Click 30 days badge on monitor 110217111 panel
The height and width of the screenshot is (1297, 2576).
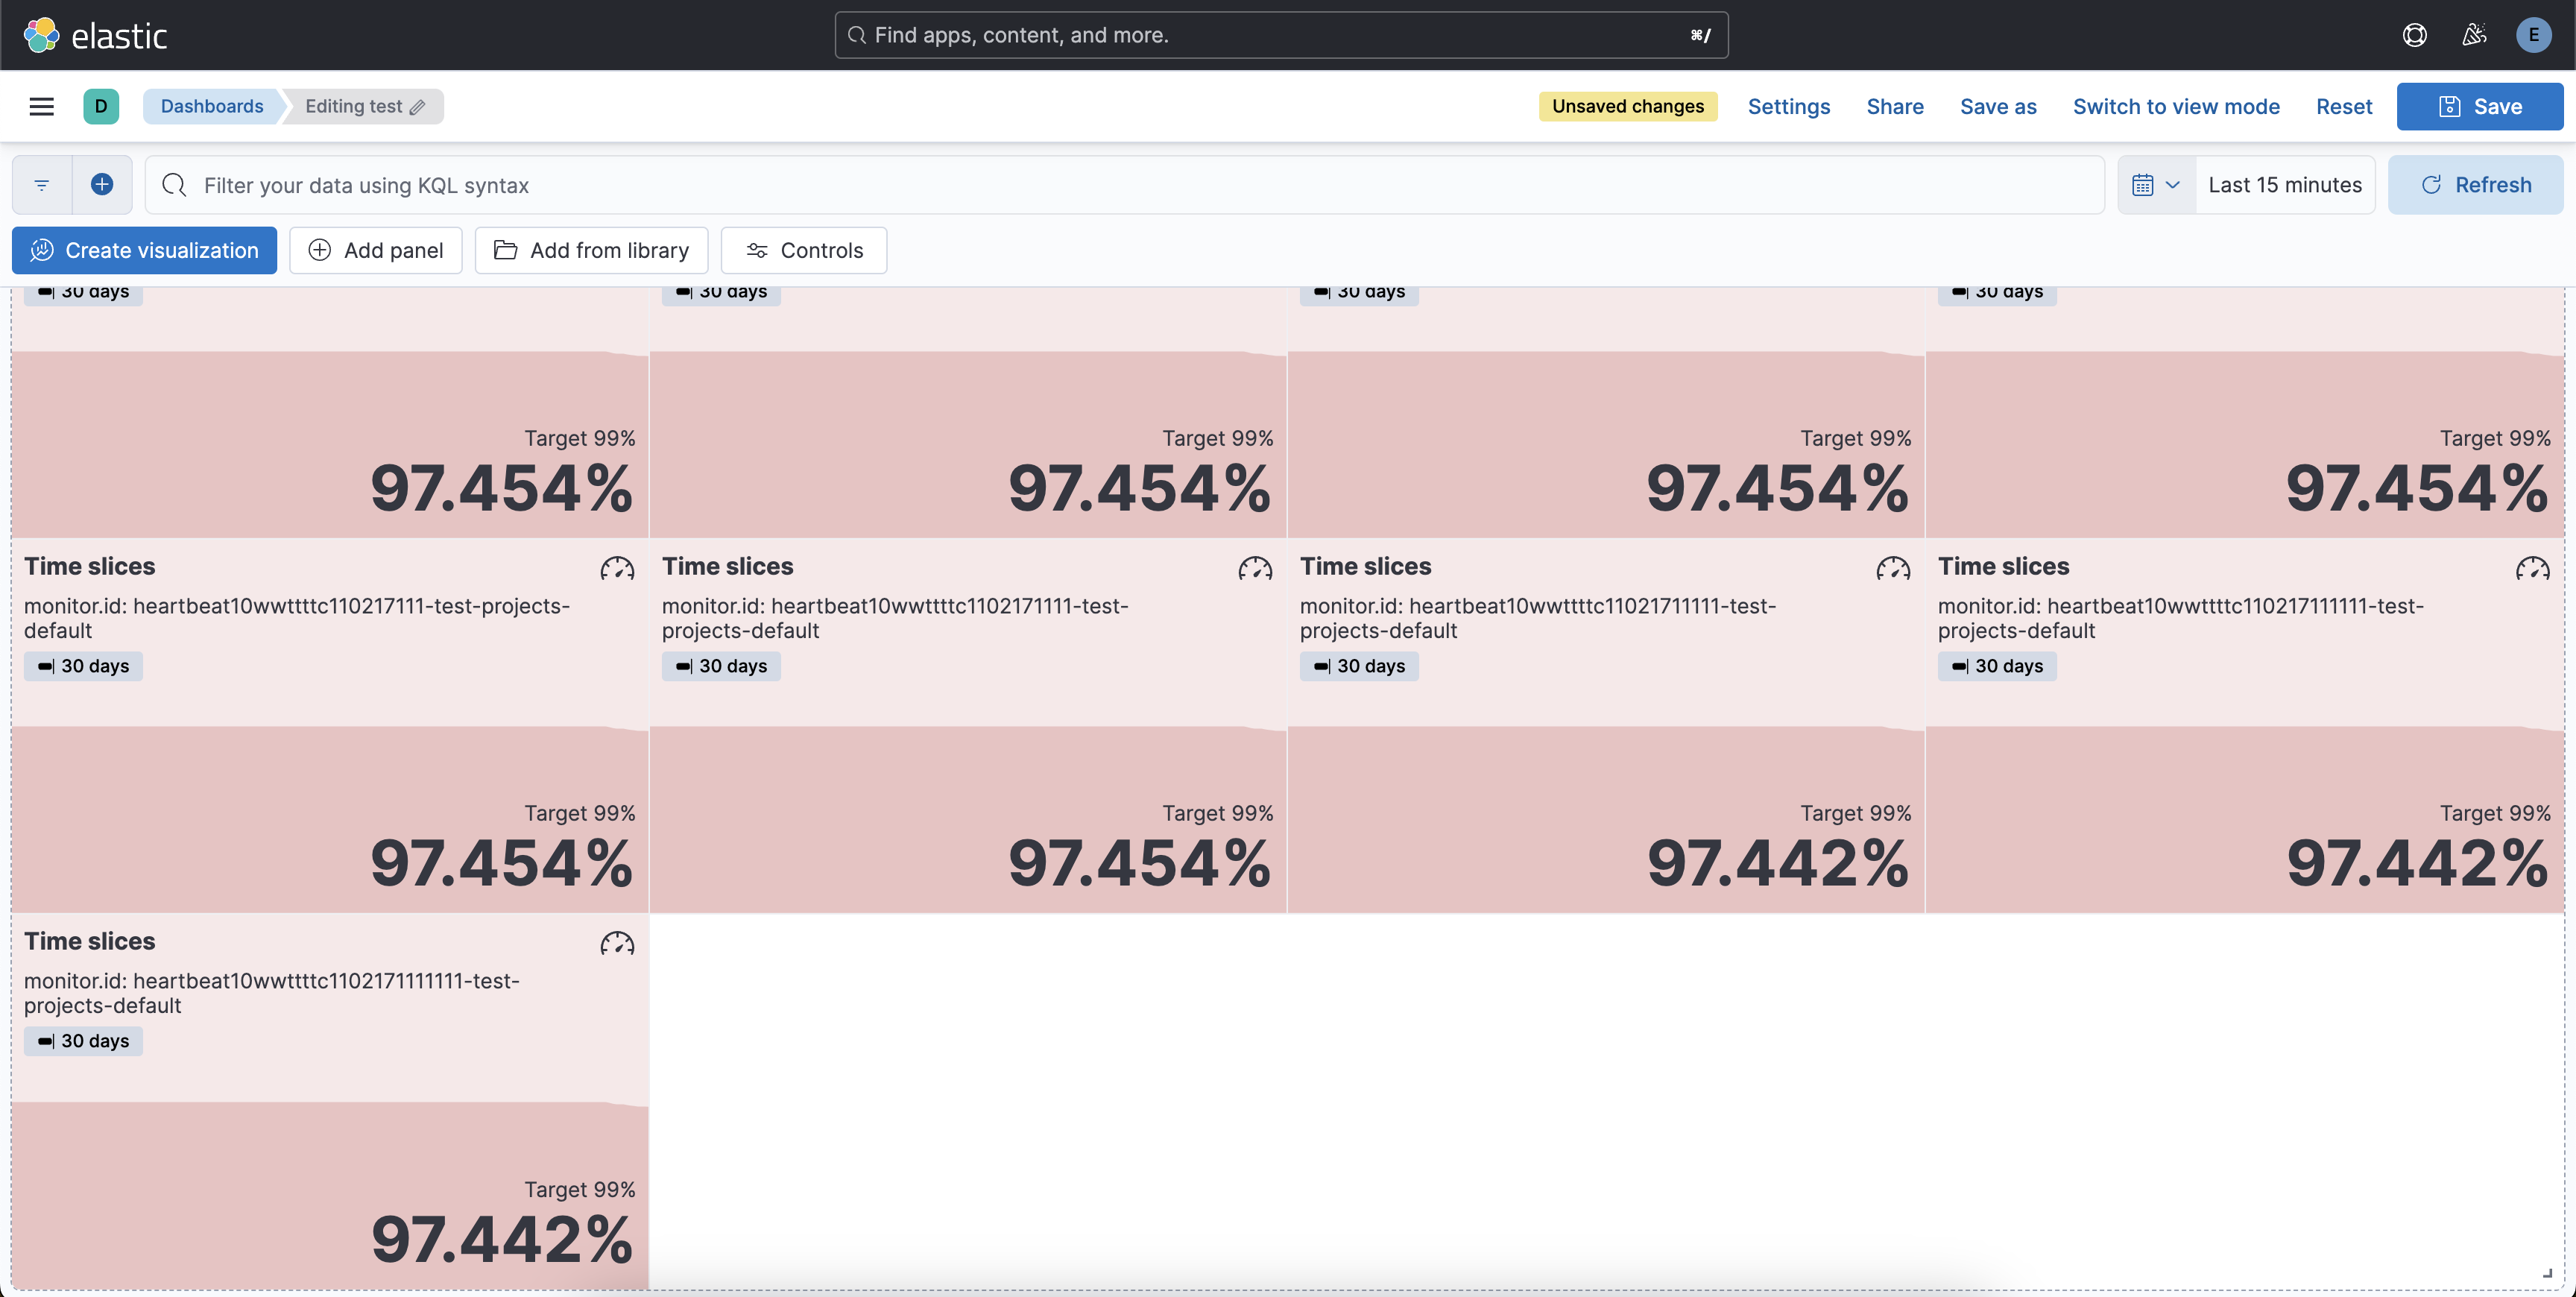click(83, 666)
